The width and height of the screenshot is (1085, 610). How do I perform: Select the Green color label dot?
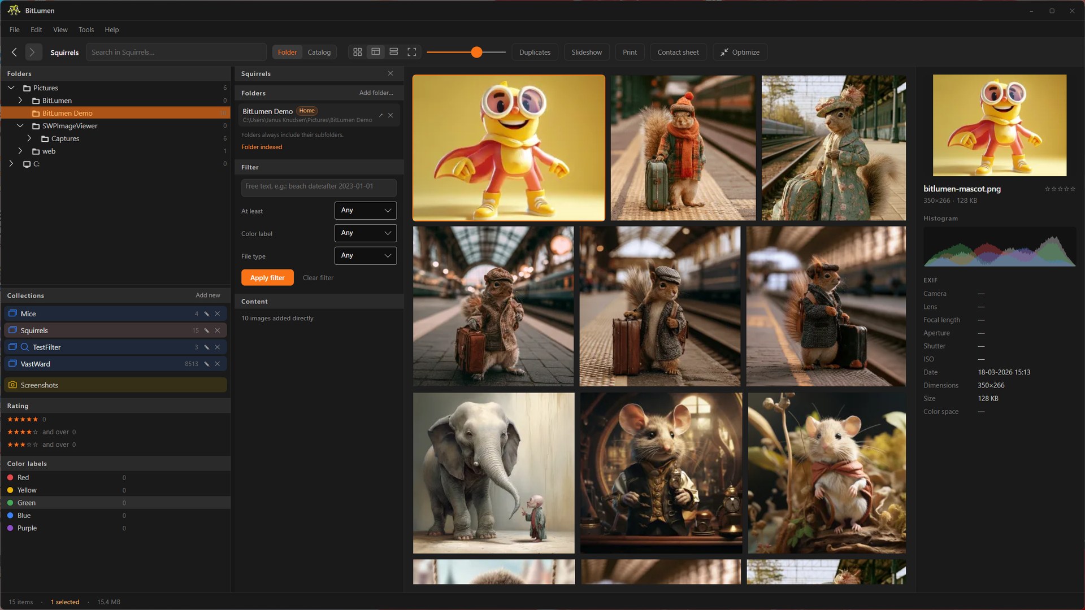point(10,503)
